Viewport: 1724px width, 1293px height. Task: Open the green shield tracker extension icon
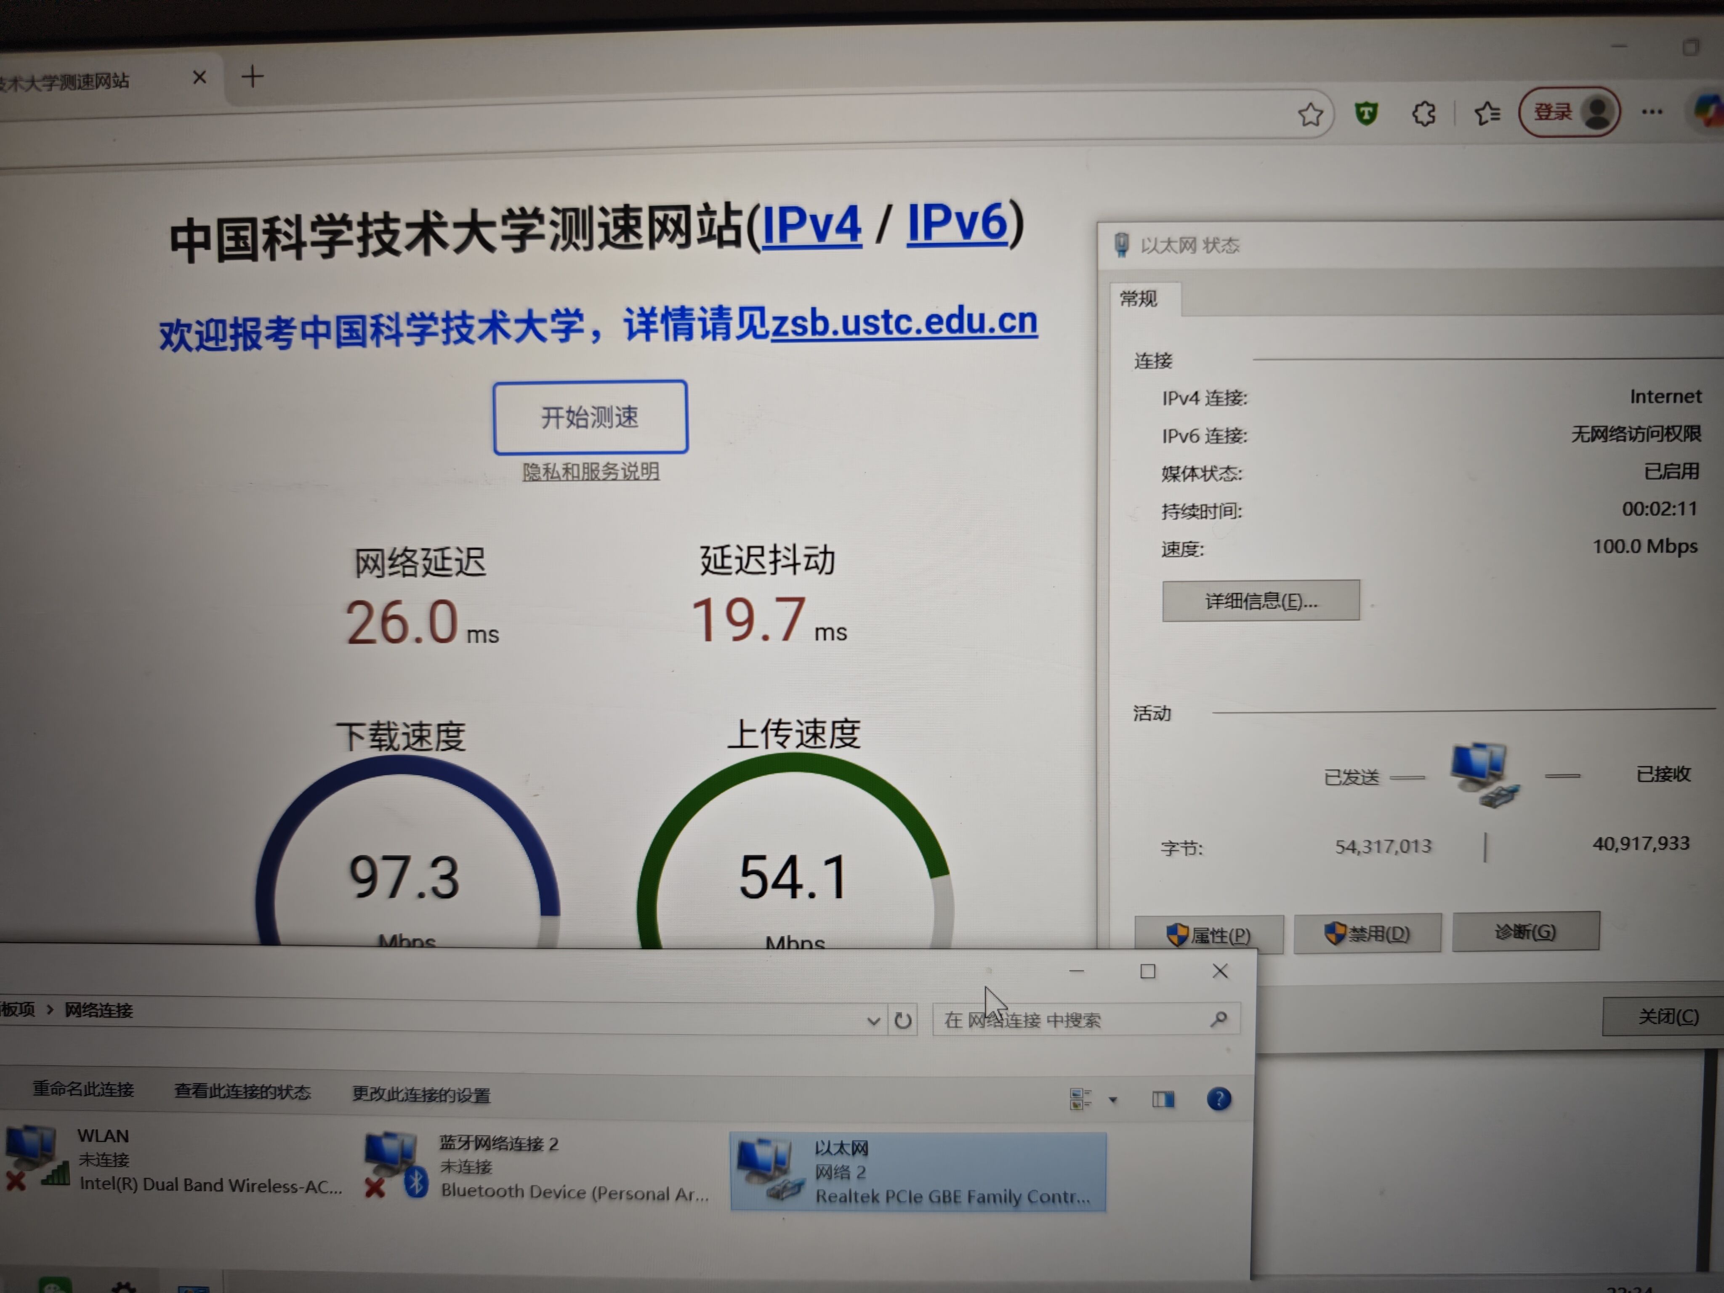click(x=1366, y=114)
